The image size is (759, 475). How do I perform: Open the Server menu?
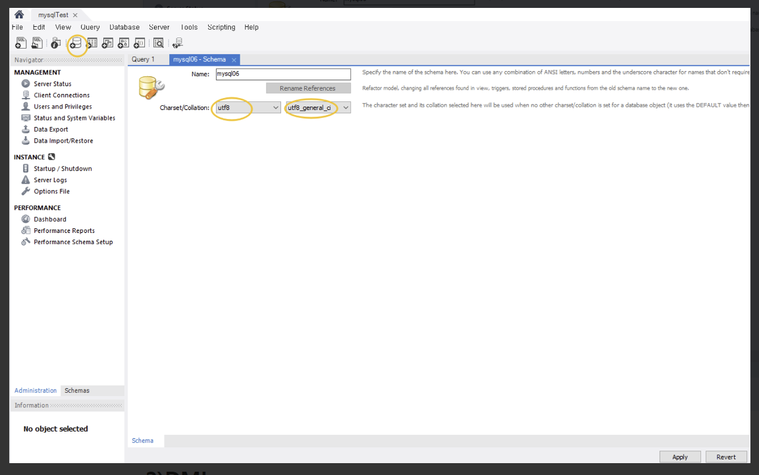(x=159, y=27)
